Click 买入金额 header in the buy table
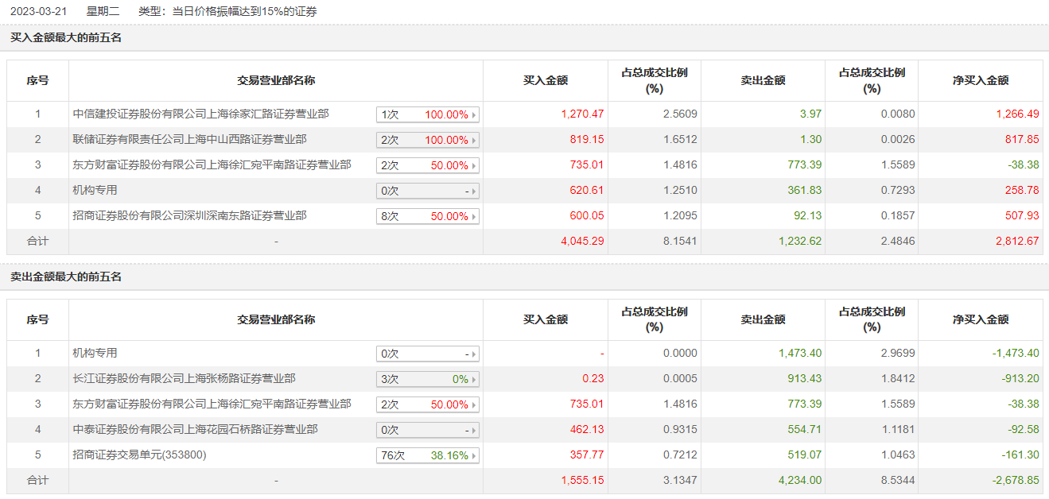 tap(546, 80)
